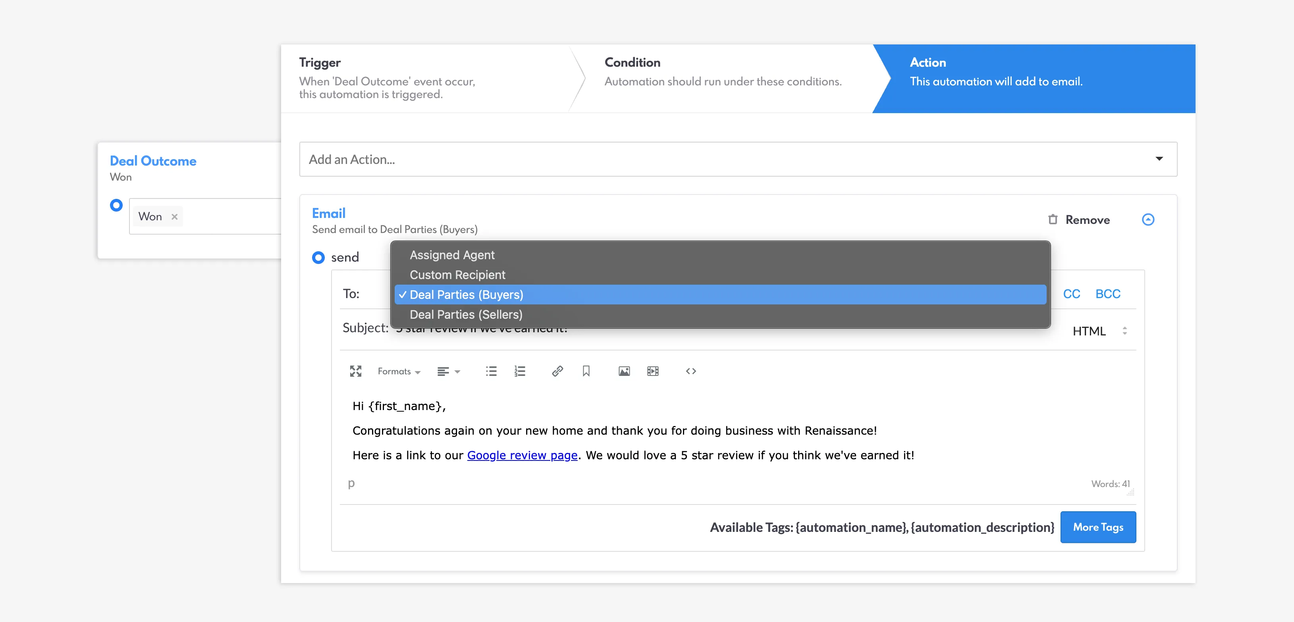The height and width of the screenshot is (622, 1294).
Task: Click the Google review page link
Action: click(522, 455)
